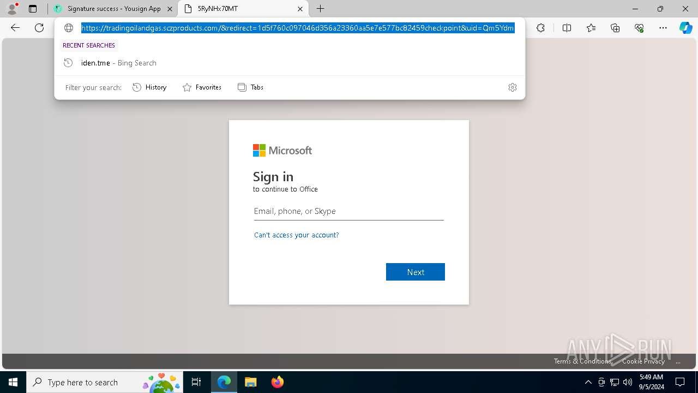Click the Microsoft logo
This screenshot has width=698, height=393.
(x=282, y=150)
